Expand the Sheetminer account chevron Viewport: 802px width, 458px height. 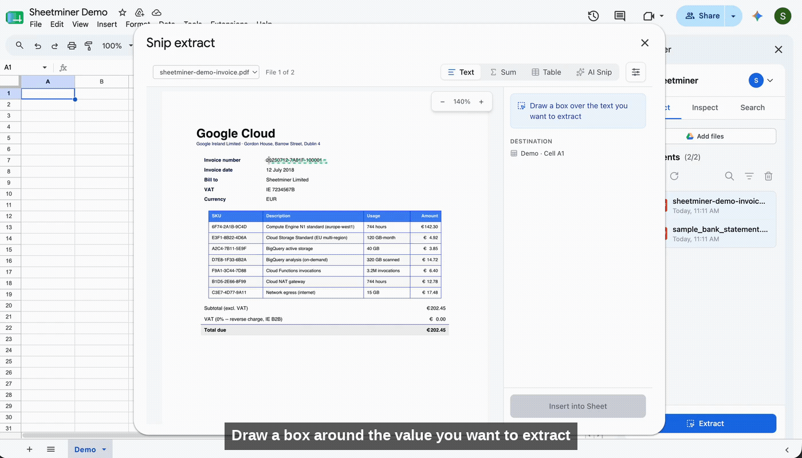(x=770, y=81)
